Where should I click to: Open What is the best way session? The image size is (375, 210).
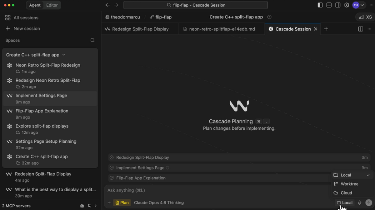coord(50,192)
